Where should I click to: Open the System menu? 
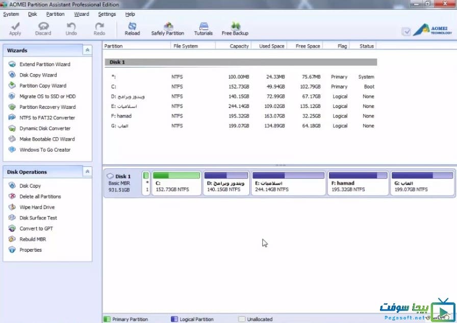(11, 14)
